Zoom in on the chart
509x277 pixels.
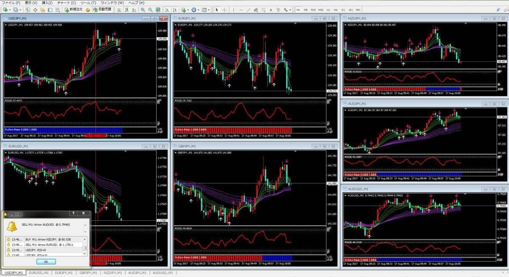[143, 10]
